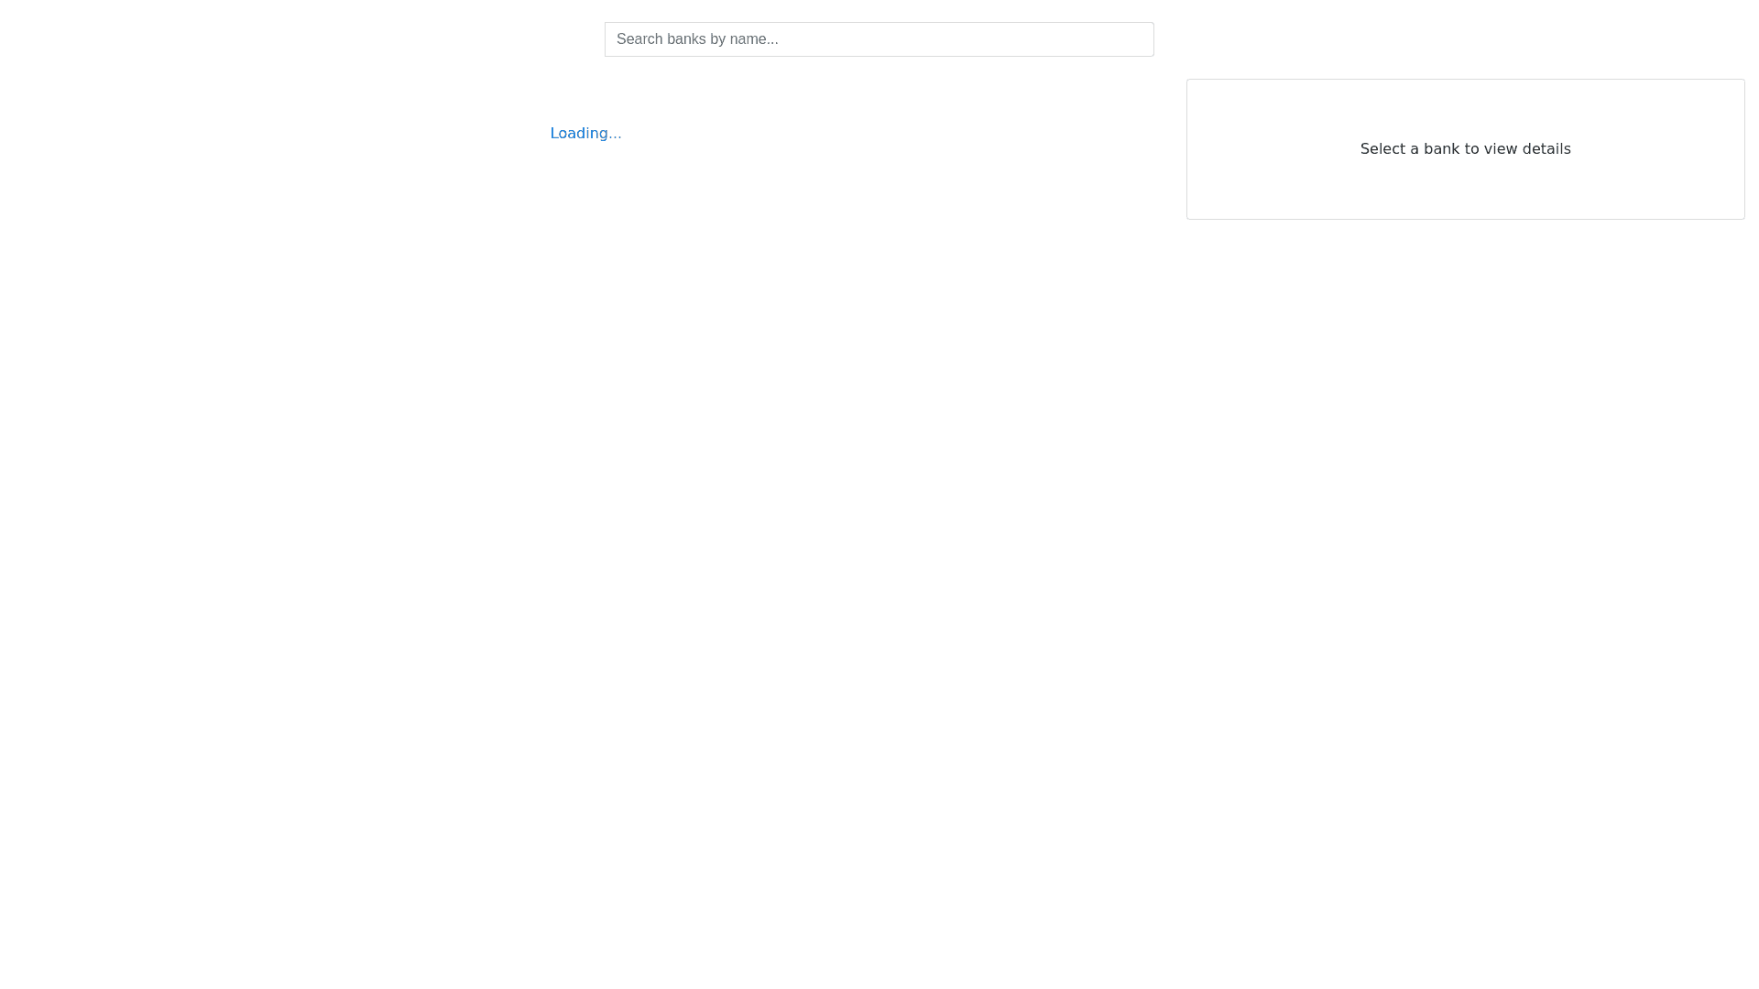Viewport: 1759px width, 989px height.
Task: Click 'Select a bank to view details' text
Action: click(x=1465, y=148)
